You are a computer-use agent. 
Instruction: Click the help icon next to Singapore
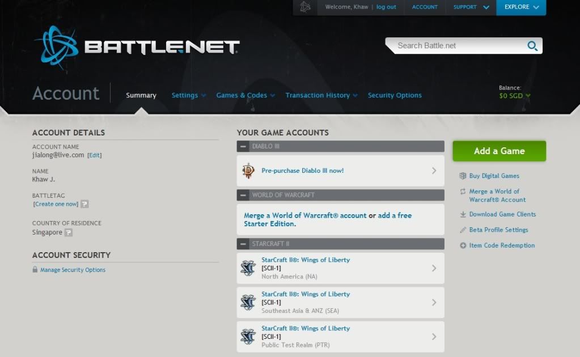pos(69,232)
